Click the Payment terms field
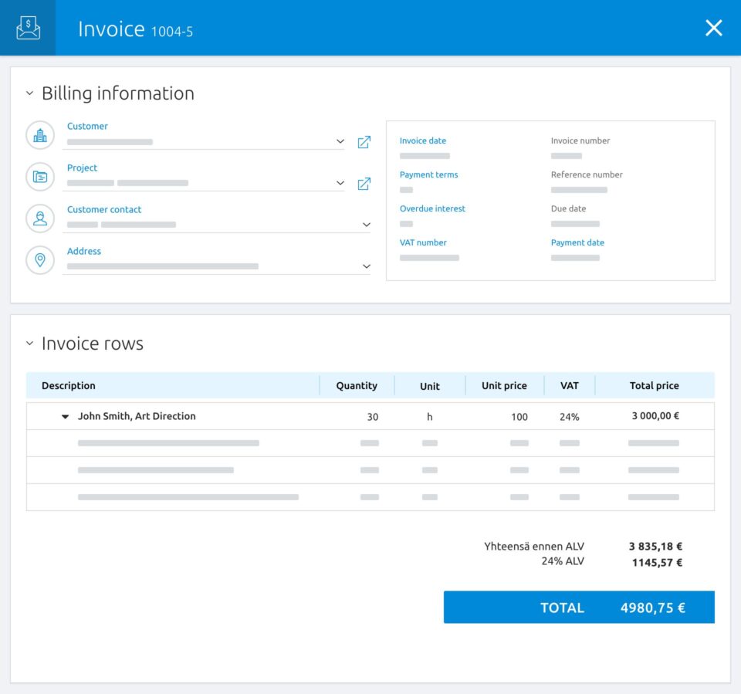This screenshot has width=741, height=694. click(x=407, y=189)
